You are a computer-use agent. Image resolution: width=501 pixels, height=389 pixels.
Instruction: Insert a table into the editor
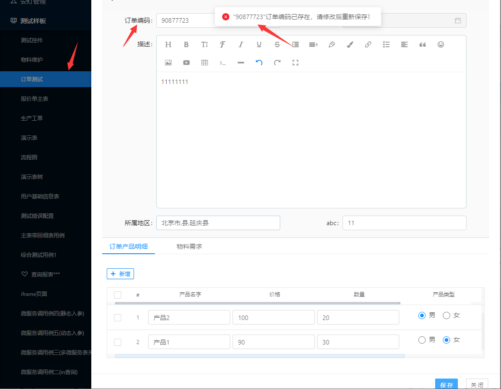click(x=204, y=63)
